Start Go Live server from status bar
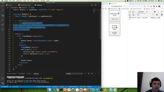Viewport: 164px width, 92px height. pyautogui.click(x=83, y=87)
